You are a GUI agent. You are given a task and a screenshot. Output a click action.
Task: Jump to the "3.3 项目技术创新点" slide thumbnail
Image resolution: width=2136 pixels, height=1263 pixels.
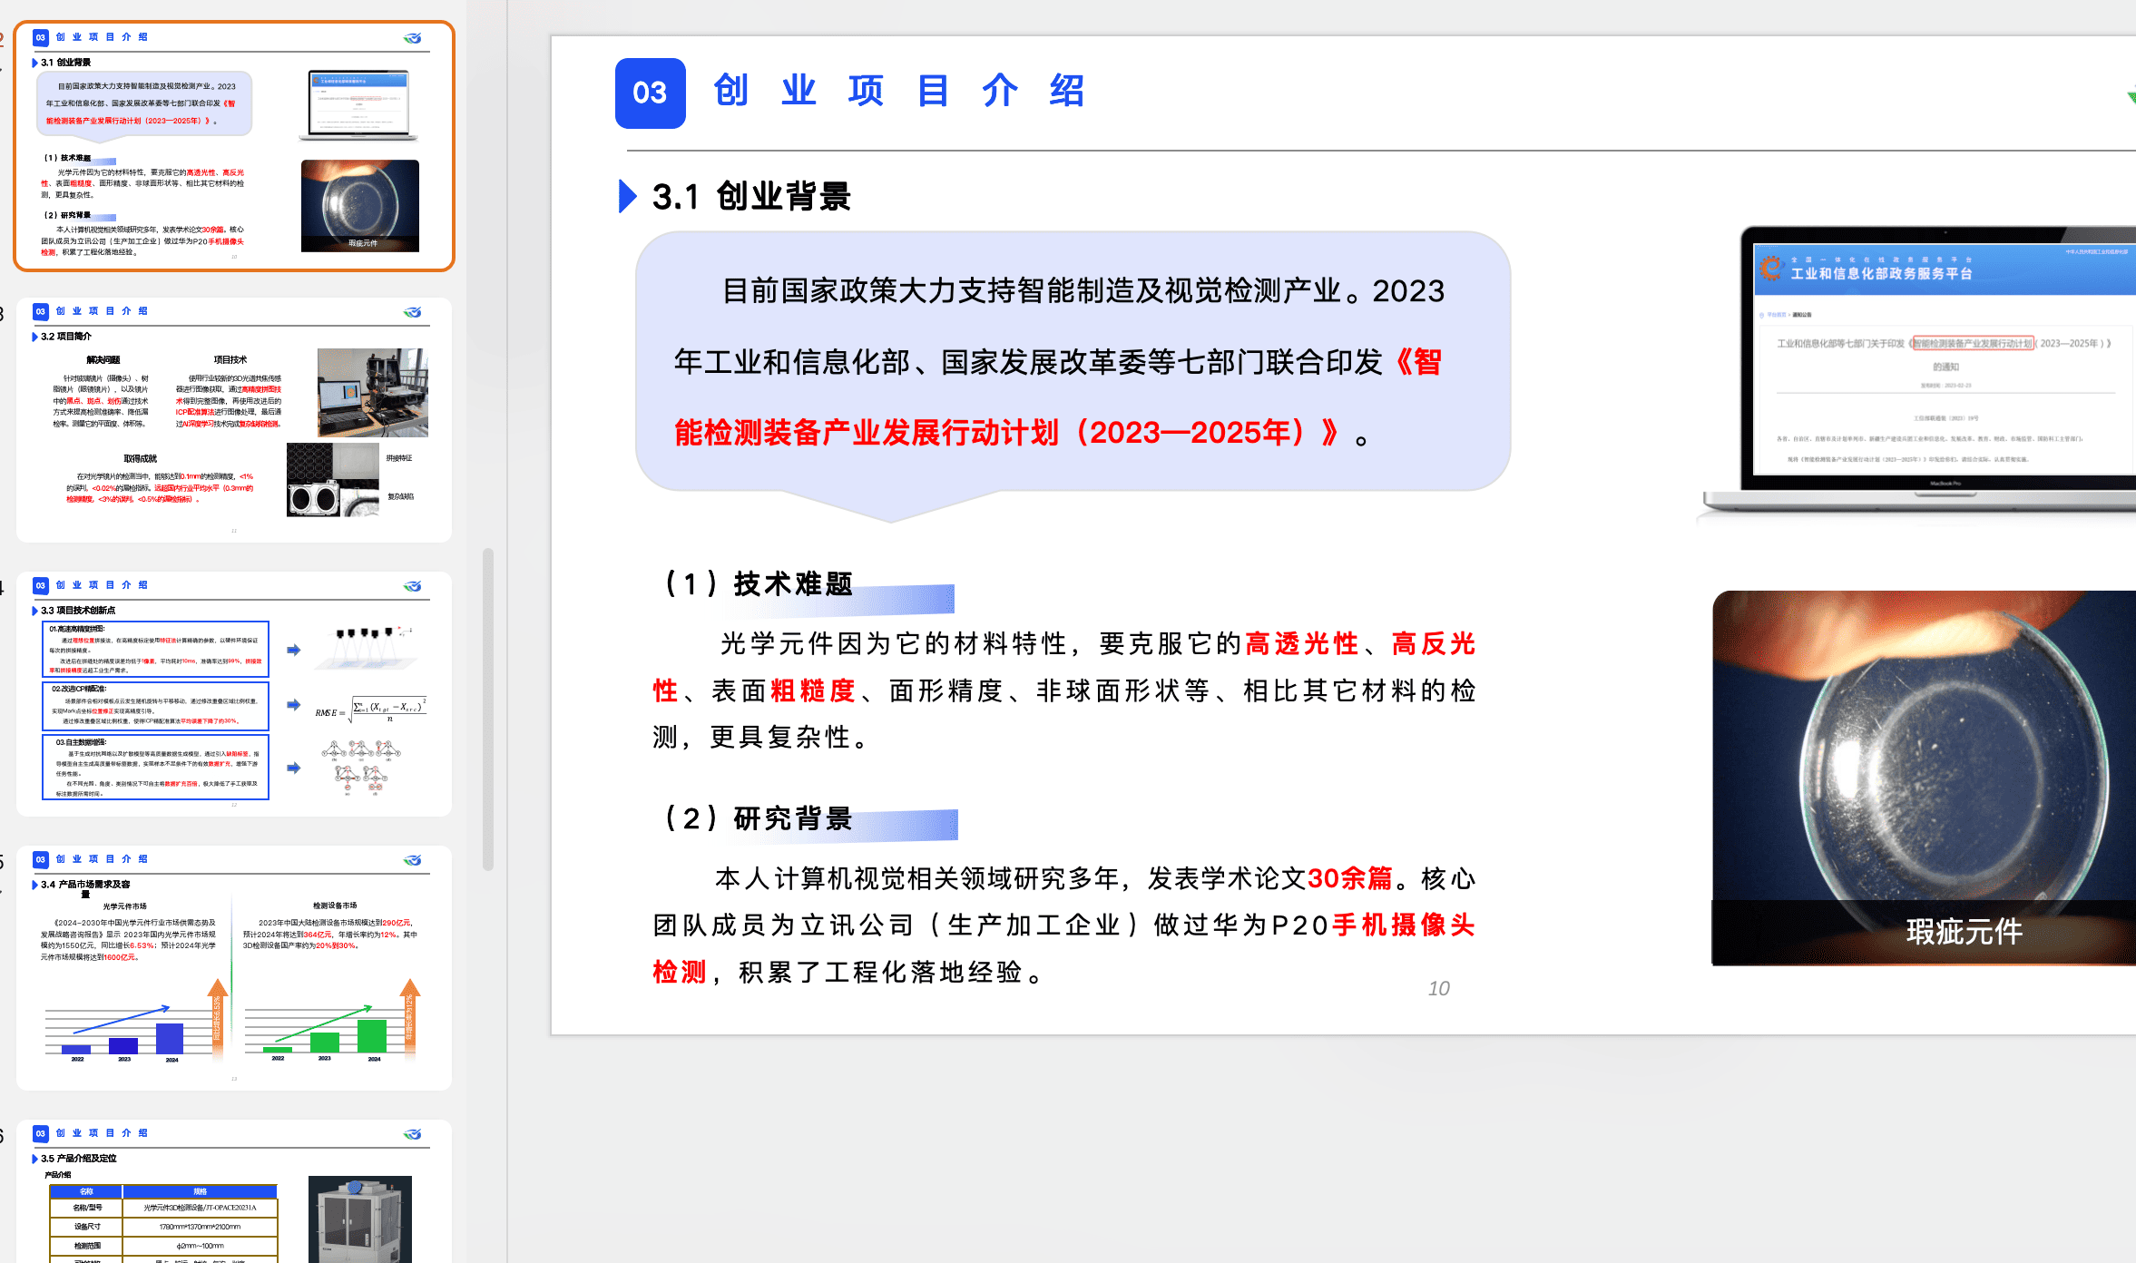[234, 694]
